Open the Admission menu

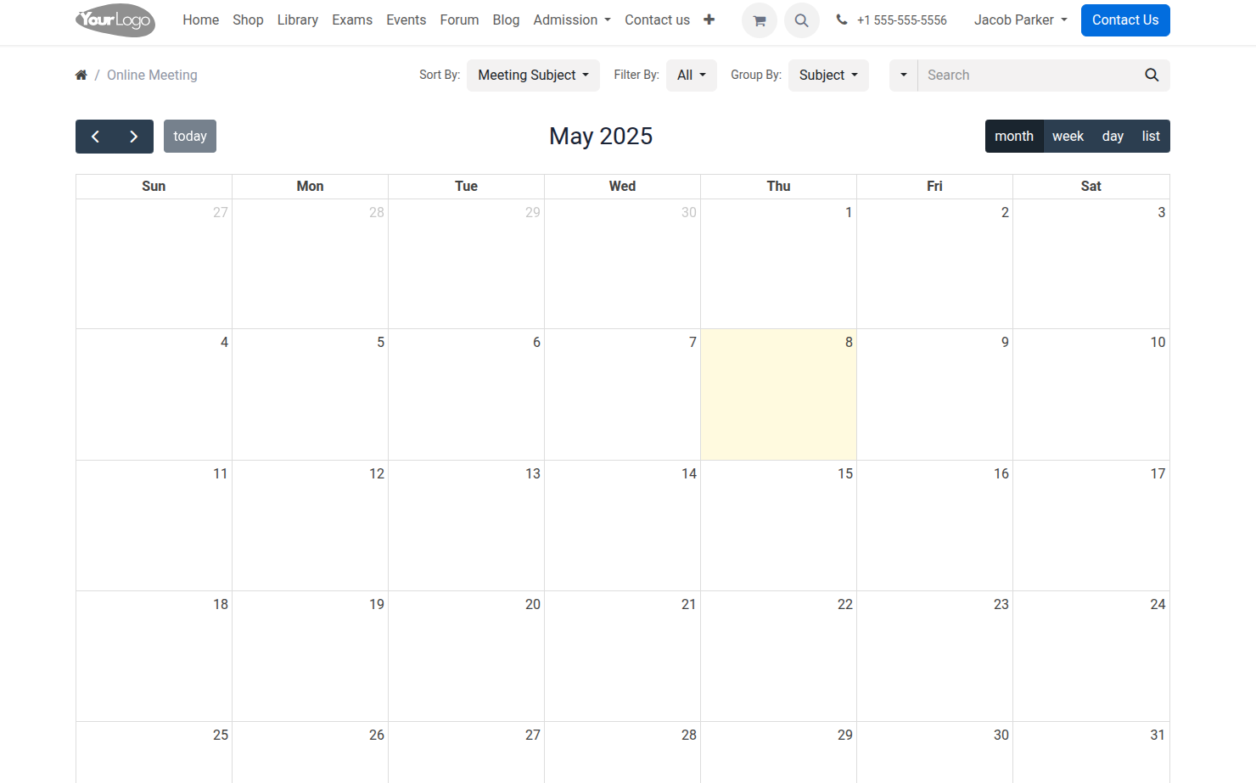pos(571,20)
